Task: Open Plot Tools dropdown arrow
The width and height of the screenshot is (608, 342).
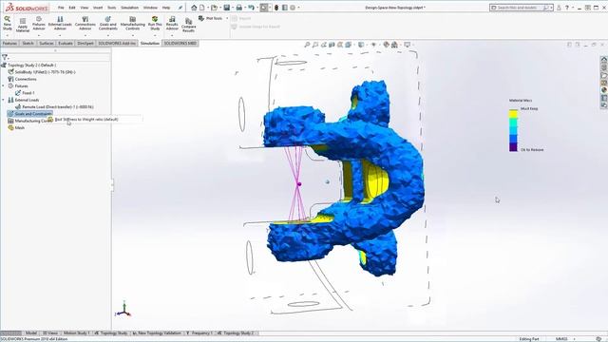Action: tap(227, 18)
